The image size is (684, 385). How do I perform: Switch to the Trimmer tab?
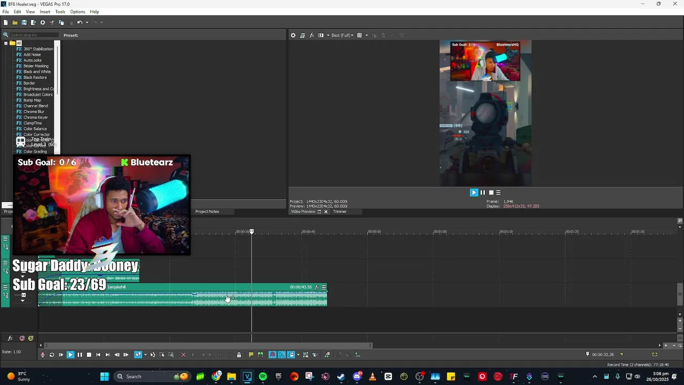pyautogui.click(x=340, y=211)
